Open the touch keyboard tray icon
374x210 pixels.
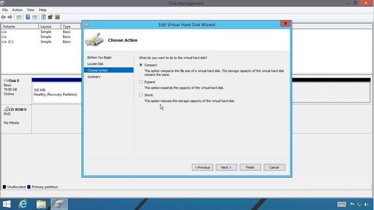point(341,204)
